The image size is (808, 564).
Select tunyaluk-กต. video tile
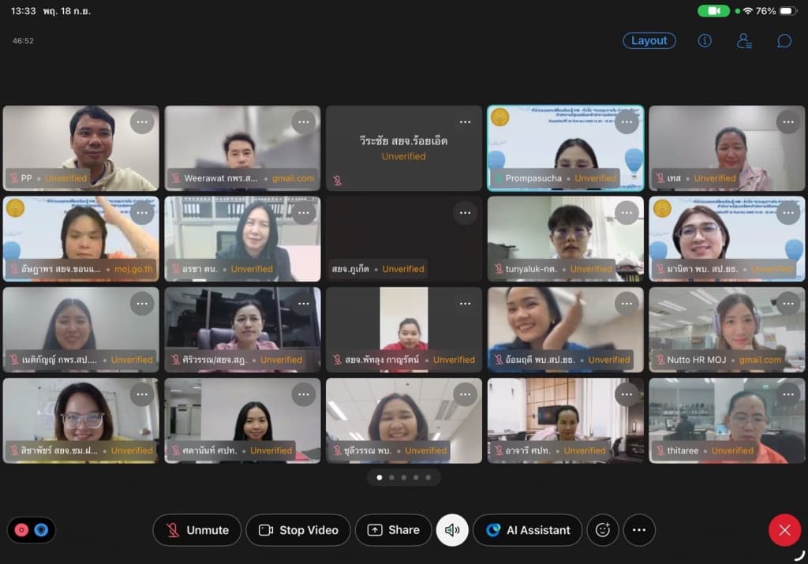(x=565, y=239)
